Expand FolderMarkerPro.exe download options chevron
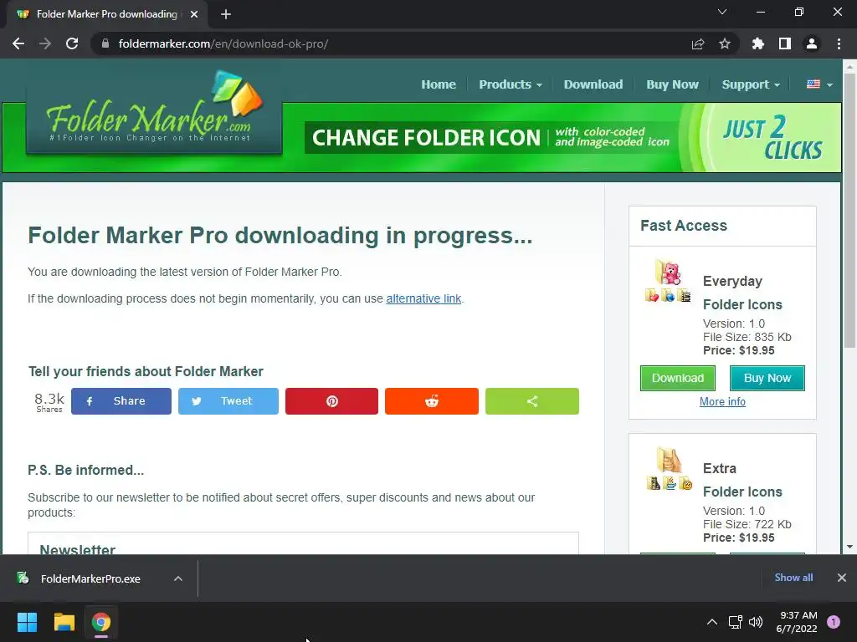Image resolution: width=857 pixels, height=642 pixels. click(x=178, y=578)
